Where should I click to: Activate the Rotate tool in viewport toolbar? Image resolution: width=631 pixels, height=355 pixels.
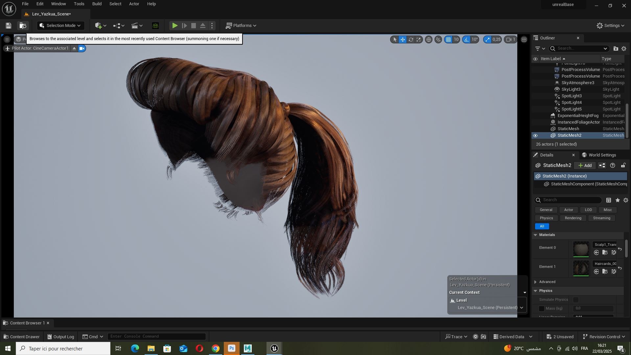pos(411,39)
